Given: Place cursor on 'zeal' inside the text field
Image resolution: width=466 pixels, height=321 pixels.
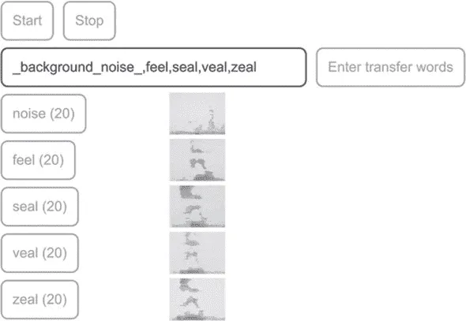Looking at the screenshot, I should tap(244, 67).
